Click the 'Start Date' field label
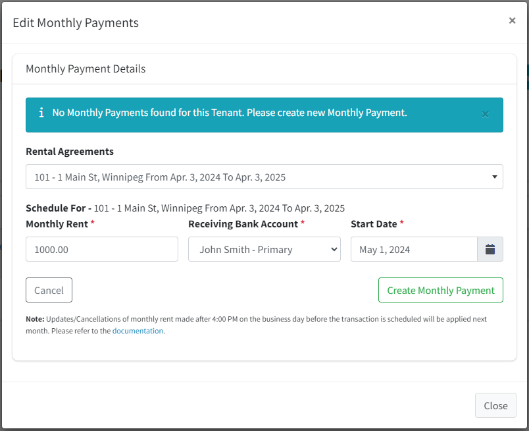 (374, 224)
